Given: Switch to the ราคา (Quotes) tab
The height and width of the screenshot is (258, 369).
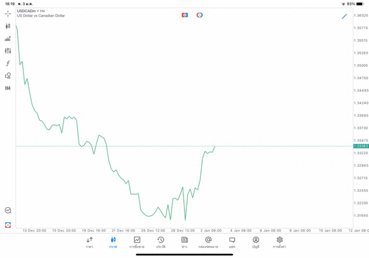Looking at the screenshot, I should coord(89,242).
